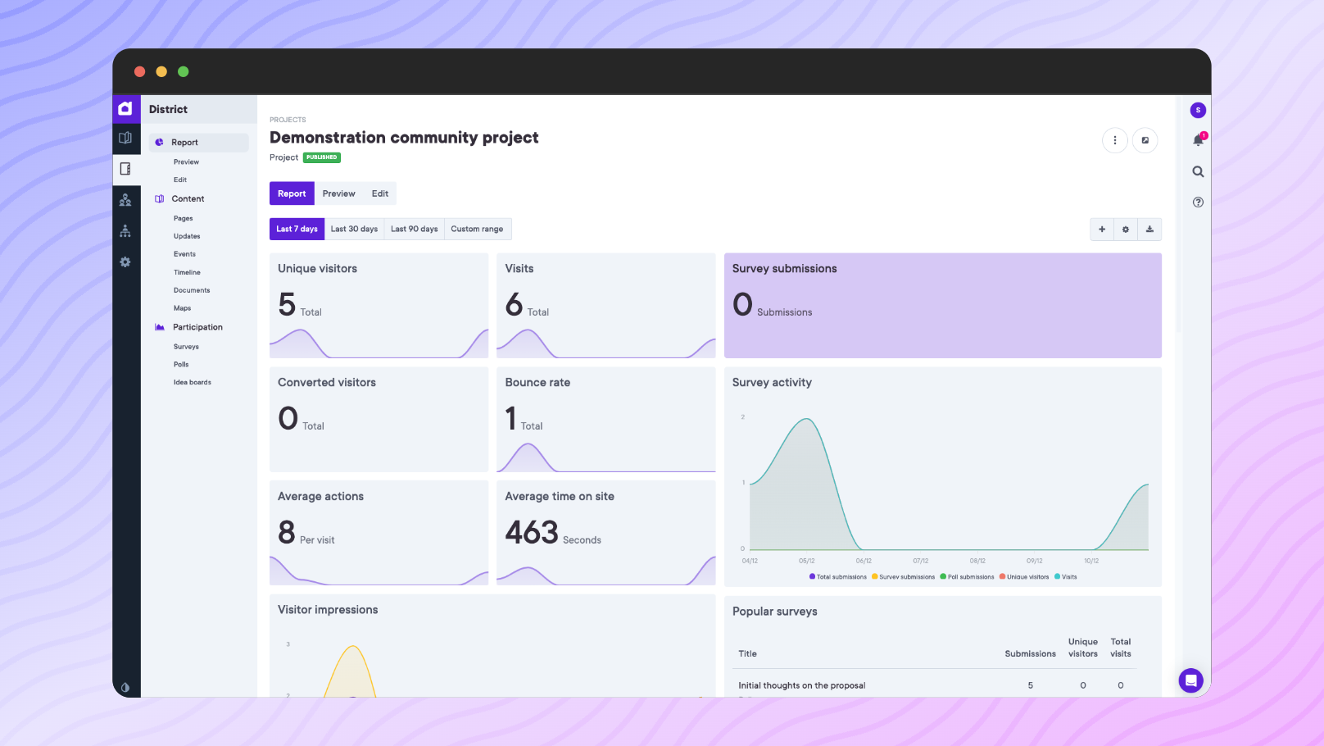Click the Report pie chart icon
The image size is (1324, 746).
point(159,143)
